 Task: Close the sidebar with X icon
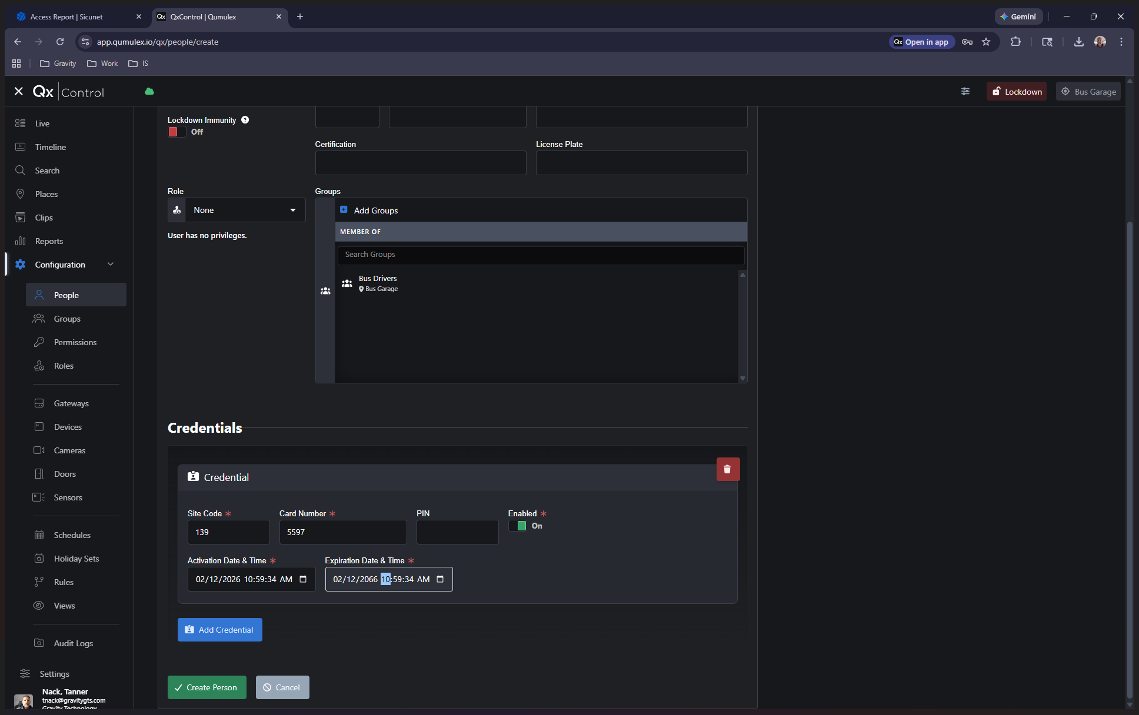coord(19,91)
